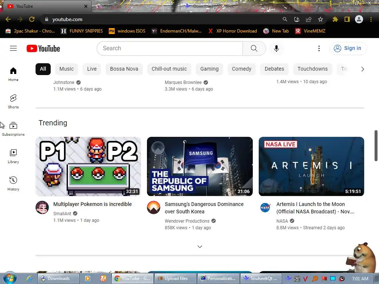Switch to Downloads taskbar window
This screenshot has height=284, width=379.
[58, 278]
